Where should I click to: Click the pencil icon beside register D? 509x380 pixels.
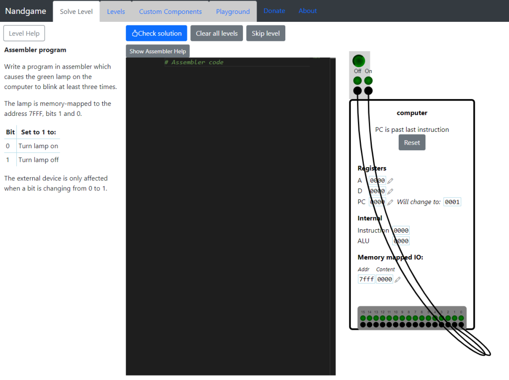click(x=390, y=191)
